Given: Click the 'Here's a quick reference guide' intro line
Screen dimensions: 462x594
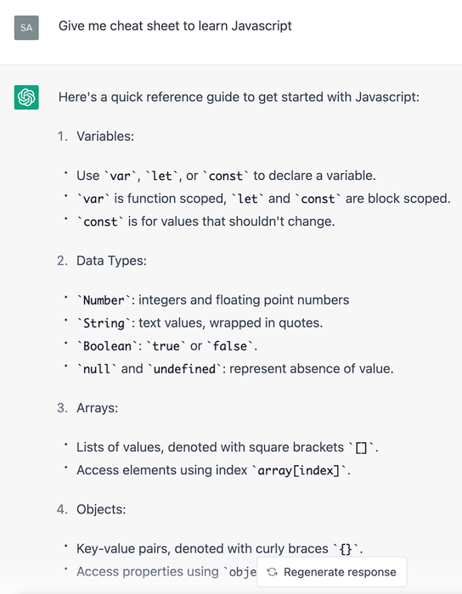Looking at the screenshot, I should pos(239,97).
